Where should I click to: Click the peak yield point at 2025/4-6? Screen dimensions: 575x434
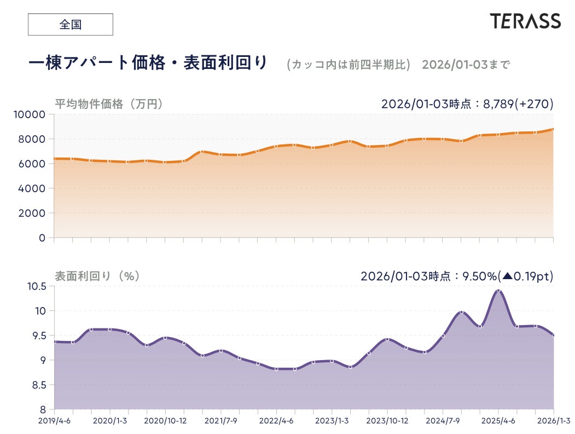coord(498,291)
